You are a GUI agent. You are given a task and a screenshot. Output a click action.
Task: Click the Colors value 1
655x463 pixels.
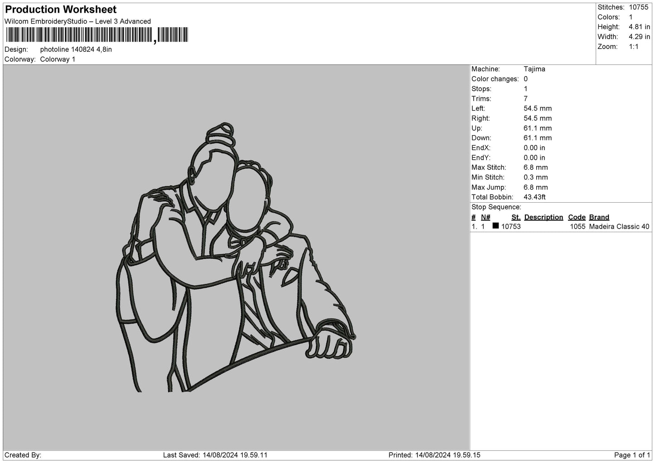(631, 17)
